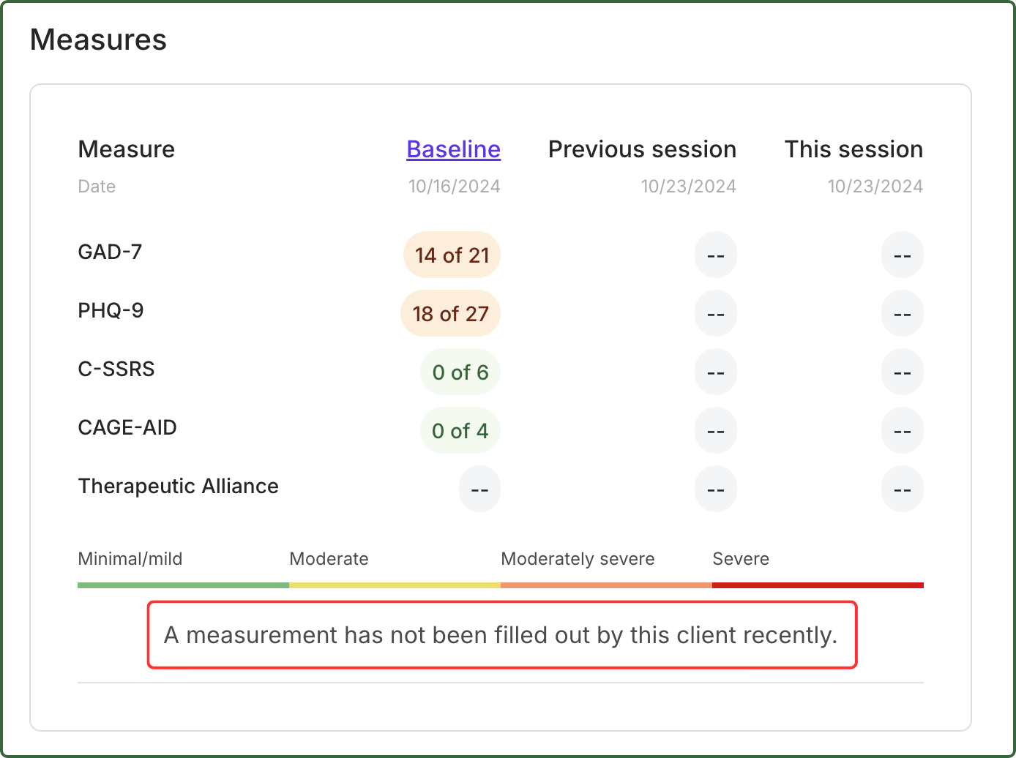Click GAD-7 previous session empty score

tap(715, 255)
